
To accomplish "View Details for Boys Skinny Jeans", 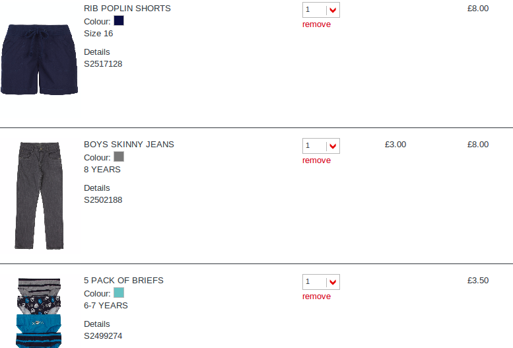I will [x=97, y=188].
